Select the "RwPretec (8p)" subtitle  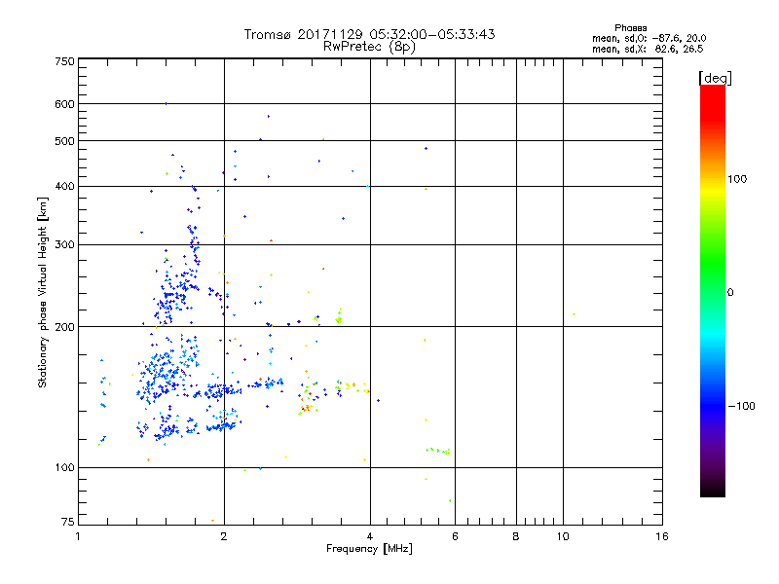point(369,47)
